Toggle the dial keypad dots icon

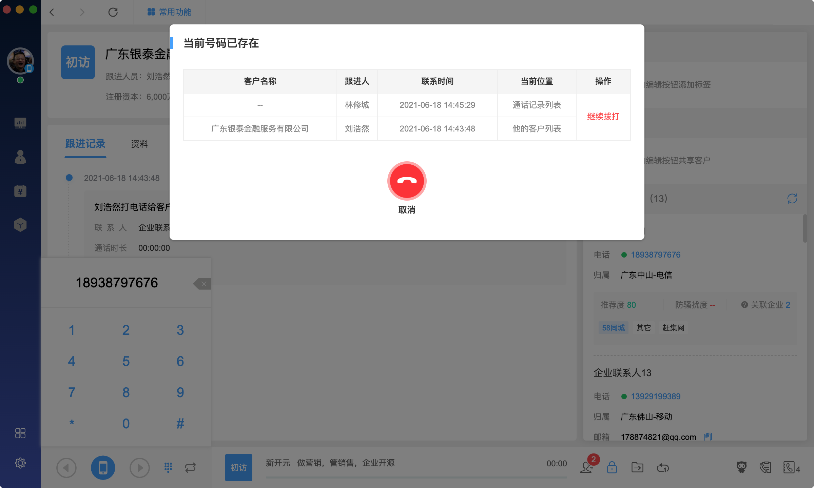coord(168,468)
